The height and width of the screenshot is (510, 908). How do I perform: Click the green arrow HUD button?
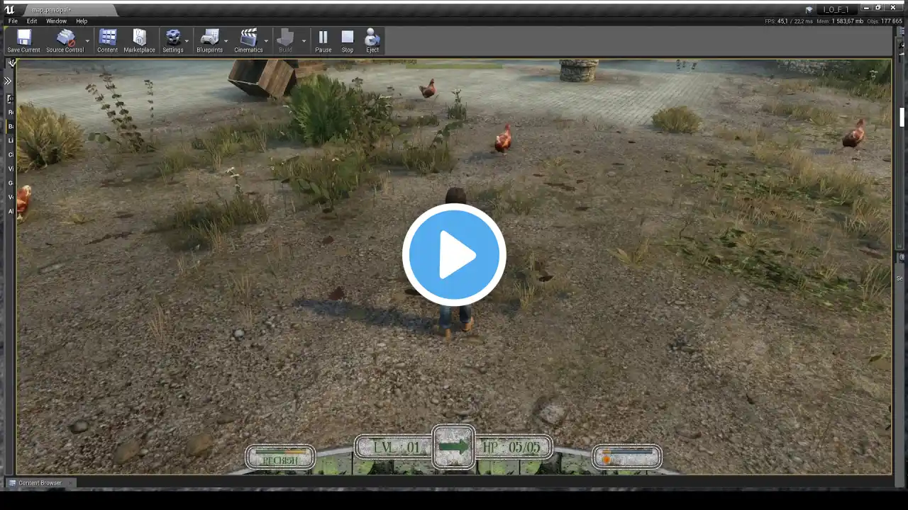453,447
